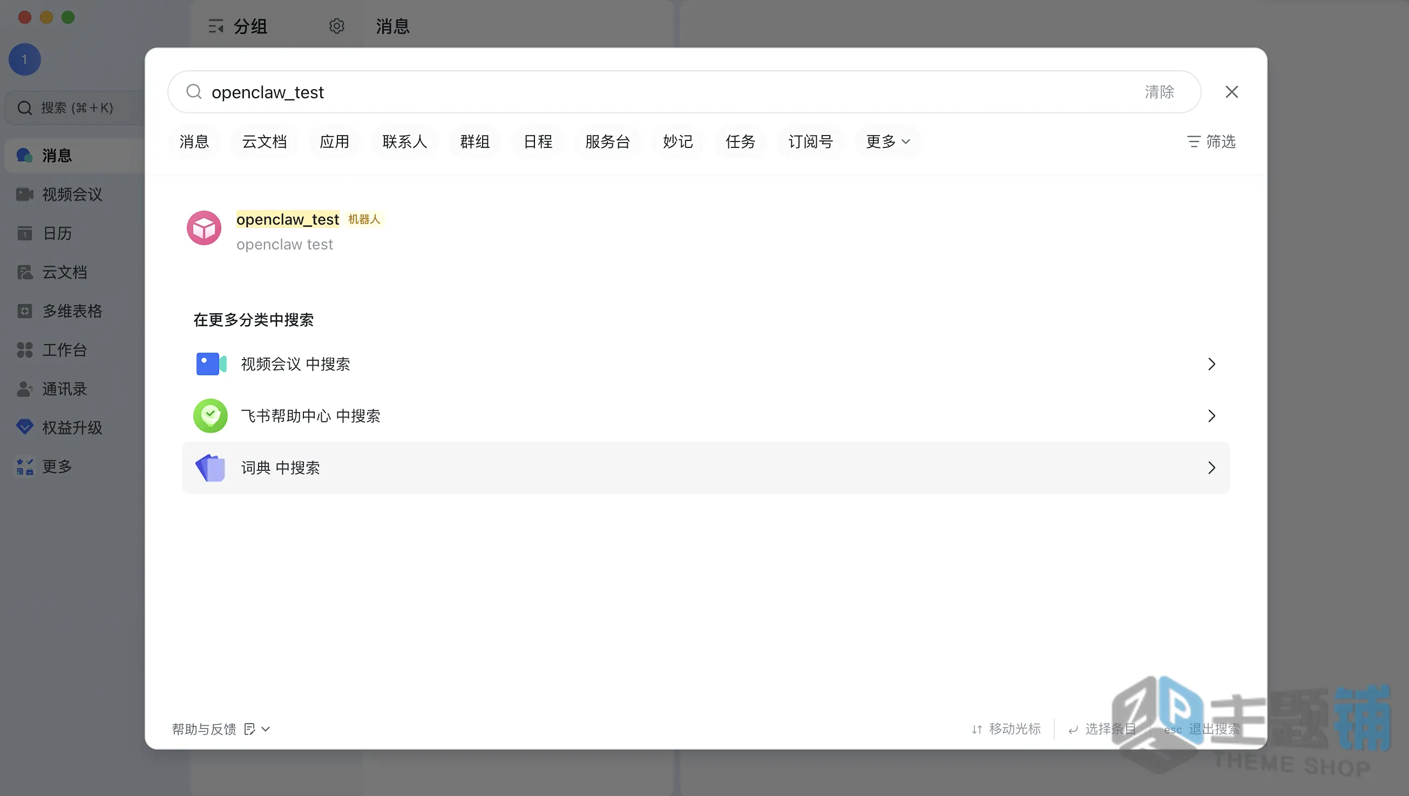The image size is (1409, 796).
Task: Clear the search text with 清除
Action: 1159,92
